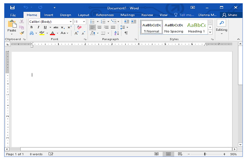Click the Tell me search box
The height and width of the screenshot is (161, 247).
[184, 15]
